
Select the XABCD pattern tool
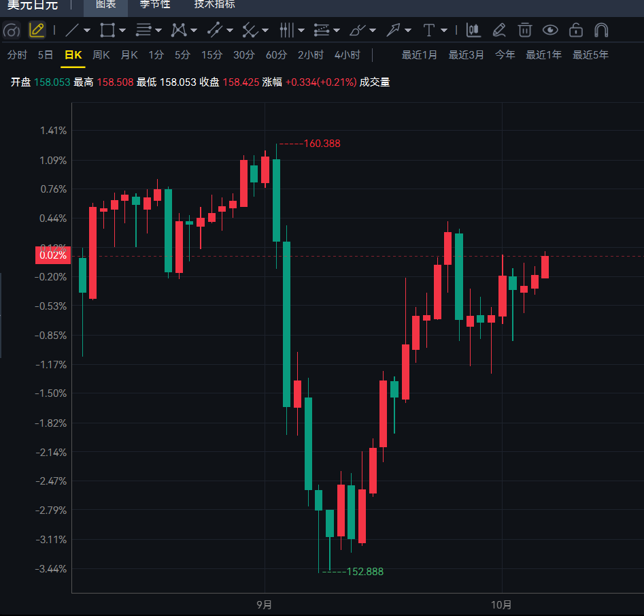pos(179,31)
